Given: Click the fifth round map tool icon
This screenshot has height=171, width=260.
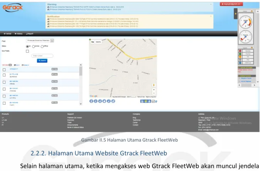Looking at the screenshot, I should (109, 101).
